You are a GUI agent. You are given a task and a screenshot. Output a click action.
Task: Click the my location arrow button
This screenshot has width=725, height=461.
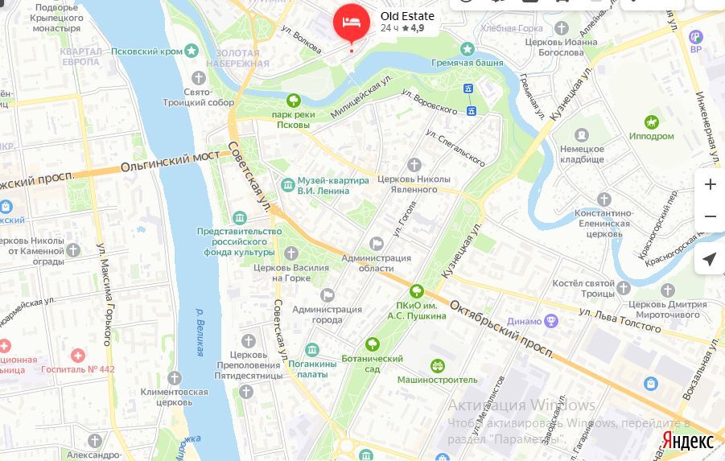[710, 259]
